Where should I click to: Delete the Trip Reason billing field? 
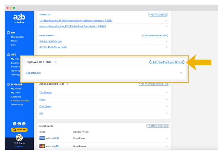pos(167,93)
